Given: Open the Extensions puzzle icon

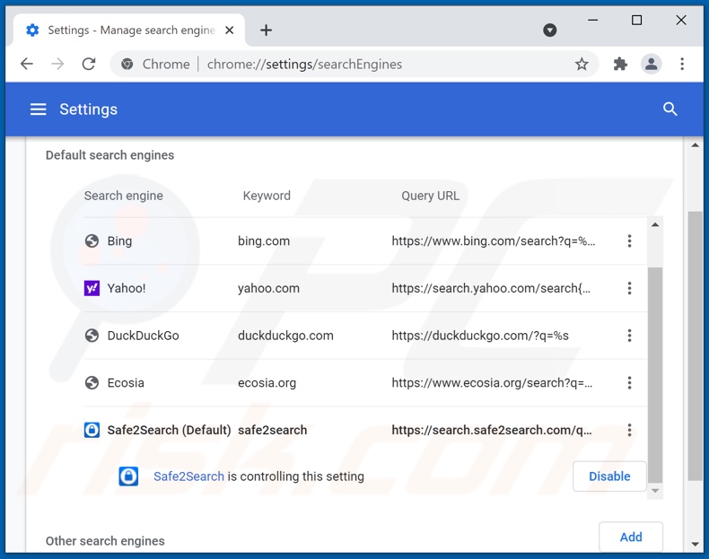Looking at the screenshot, I should [x=620, y=65].
